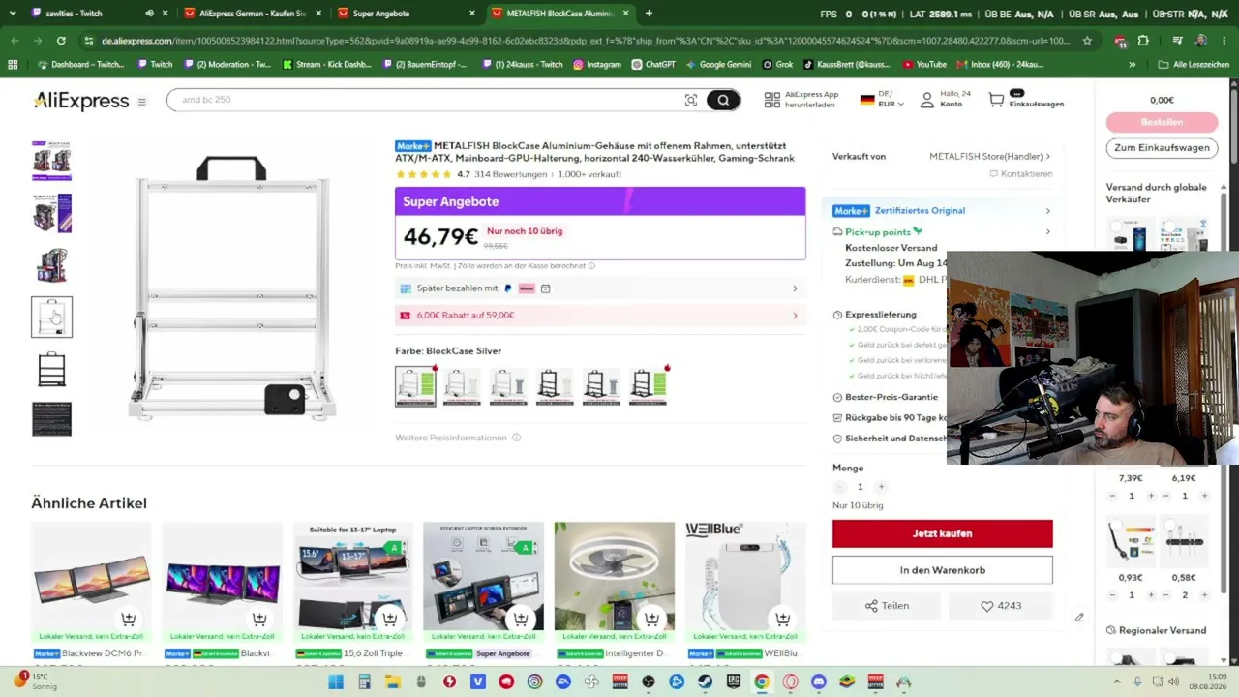1239x697 pixels.
Task: Open the bookmarks apps grid icon
Action: tap(13, 64)
